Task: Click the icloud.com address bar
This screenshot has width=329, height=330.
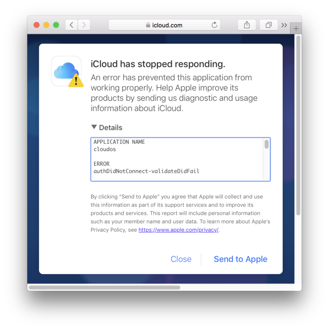Action: (164, 25)
